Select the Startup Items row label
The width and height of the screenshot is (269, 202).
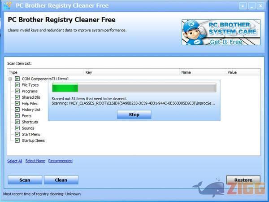(x=33, y=141)
